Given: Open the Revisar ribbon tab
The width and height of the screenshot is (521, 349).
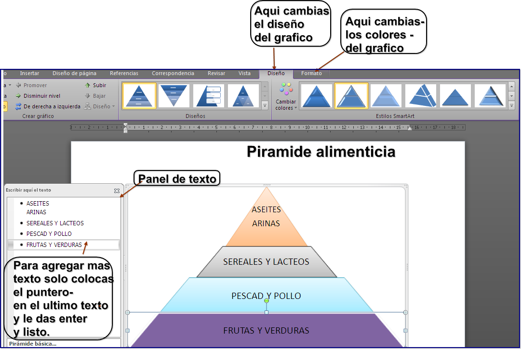Looking at the screenshot, I should pyautogui.click(x=216, y=73).
